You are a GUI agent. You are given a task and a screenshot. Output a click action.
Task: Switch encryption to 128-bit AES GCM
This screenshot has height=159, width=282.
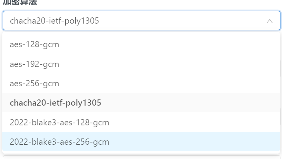[x=141, y=44]
